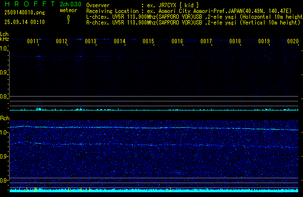Select the 0011 time axis label
Screen dimensions: 303x197
click(x=33, y=41)
